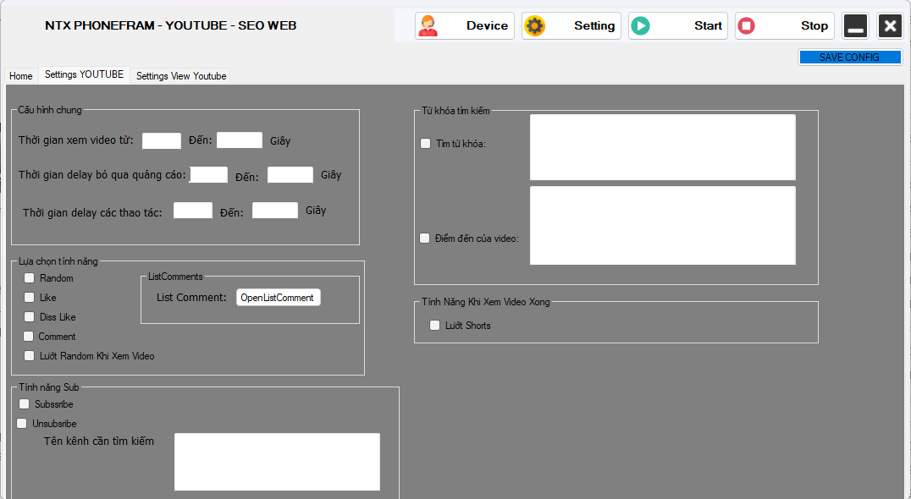Open the Settings View Youtube tab
This screenshot has width=911, height=499.
(x=181, y=76)
